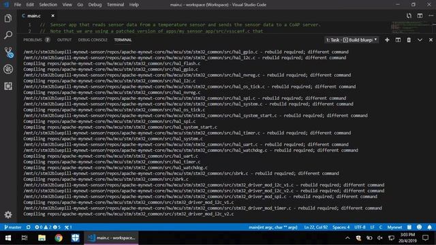Change file encoding UTF-8 in status bar
Viewport: 436px width, 245px height.
[360, 227]
